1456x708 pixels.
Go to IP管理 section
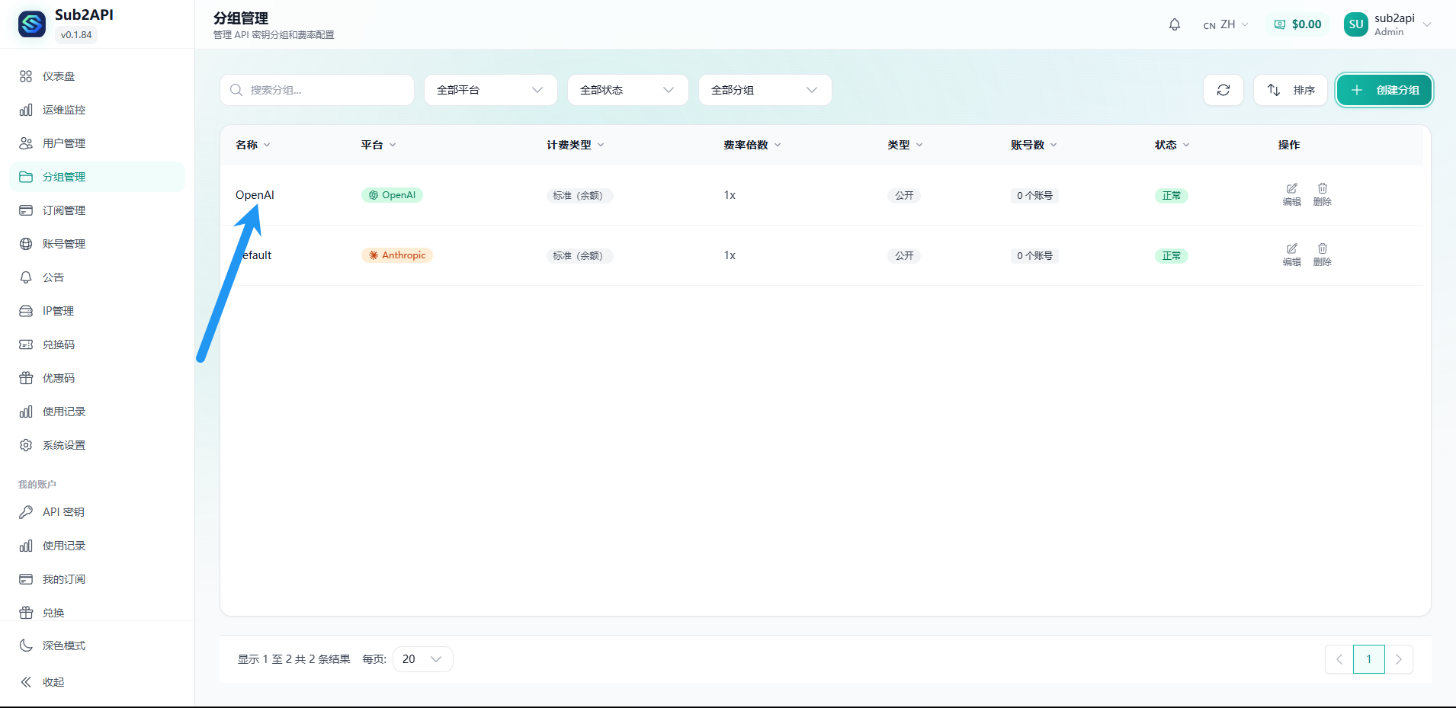[58, 310]
